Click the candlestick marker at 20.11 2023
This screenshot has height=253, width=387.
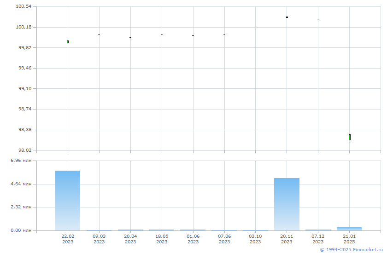click(x=287, y=17)
